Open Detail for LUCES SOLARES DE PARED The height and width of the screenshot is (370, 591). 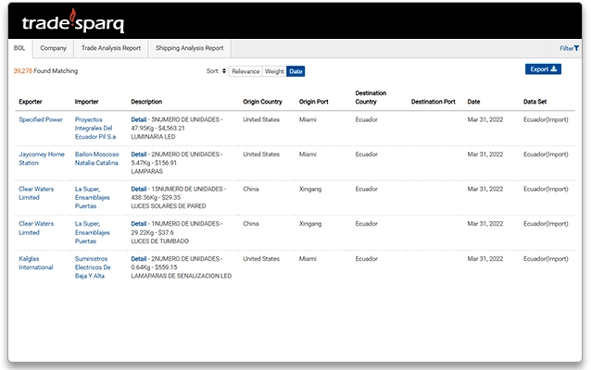click(x=139, y=189)
